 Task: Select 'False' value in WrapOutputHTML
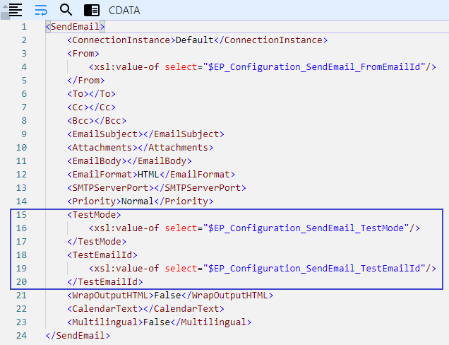(167, 296)
